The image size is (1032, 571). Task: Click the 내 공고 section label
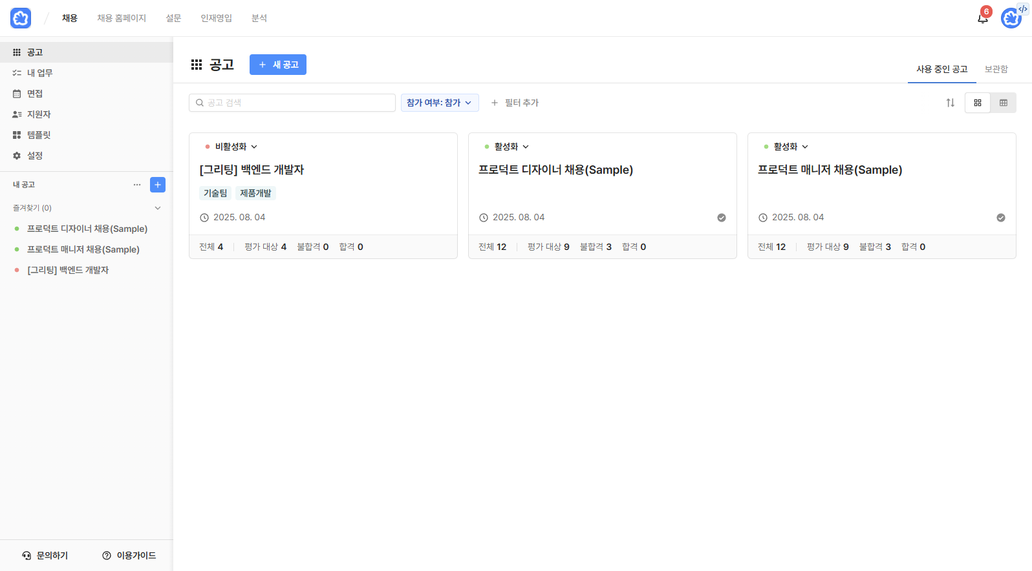tap(24, 185)
